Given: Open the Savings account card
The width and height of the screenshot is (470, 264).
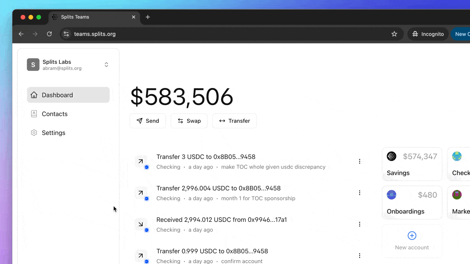Looking at the screenshot, I should 412,164.
